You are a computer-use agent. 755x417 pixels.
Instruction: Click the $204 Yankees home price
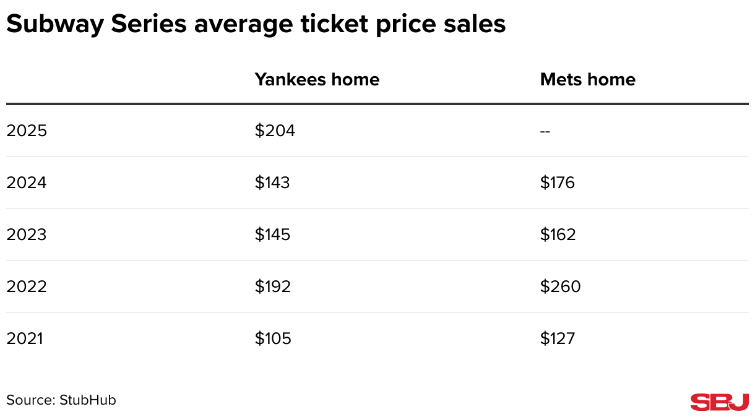point(275,131)
